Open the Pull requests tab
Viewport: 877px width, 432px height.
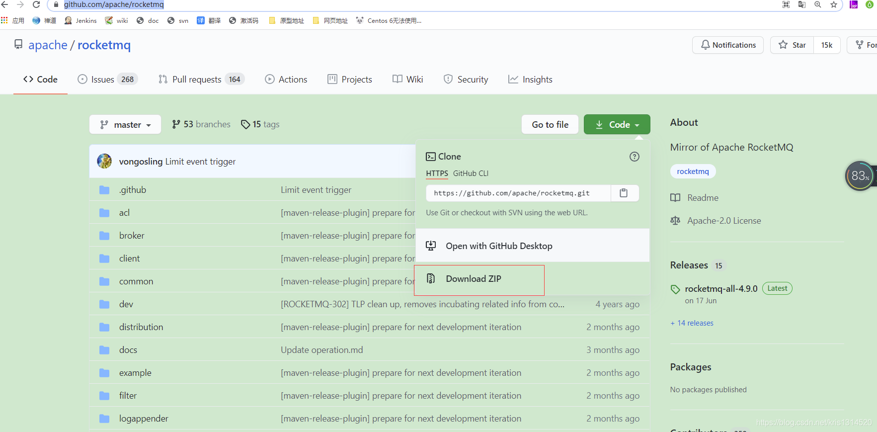(201, 80)
